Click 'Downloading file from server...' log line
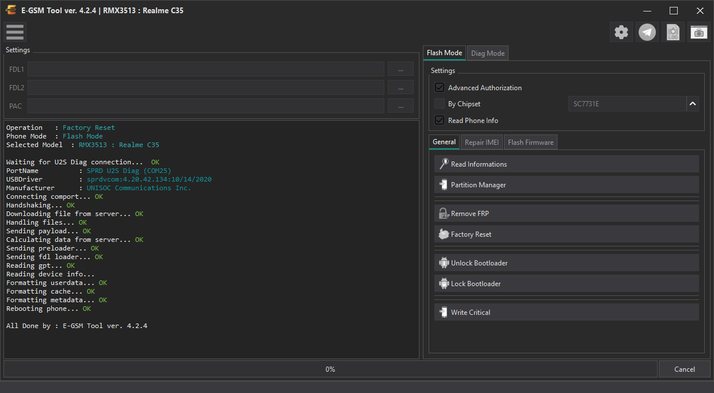This screenshot has width=714, height=393. click(x=75, y=214)
